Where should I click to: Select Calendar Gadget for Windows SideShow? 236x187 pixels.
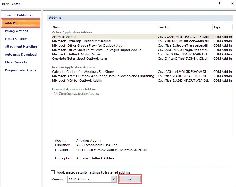pyautogui.click(x=142, y=72)
